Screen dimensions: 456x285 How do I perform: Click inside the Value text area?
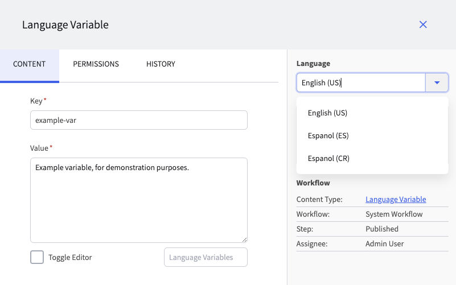click(138, 200)
